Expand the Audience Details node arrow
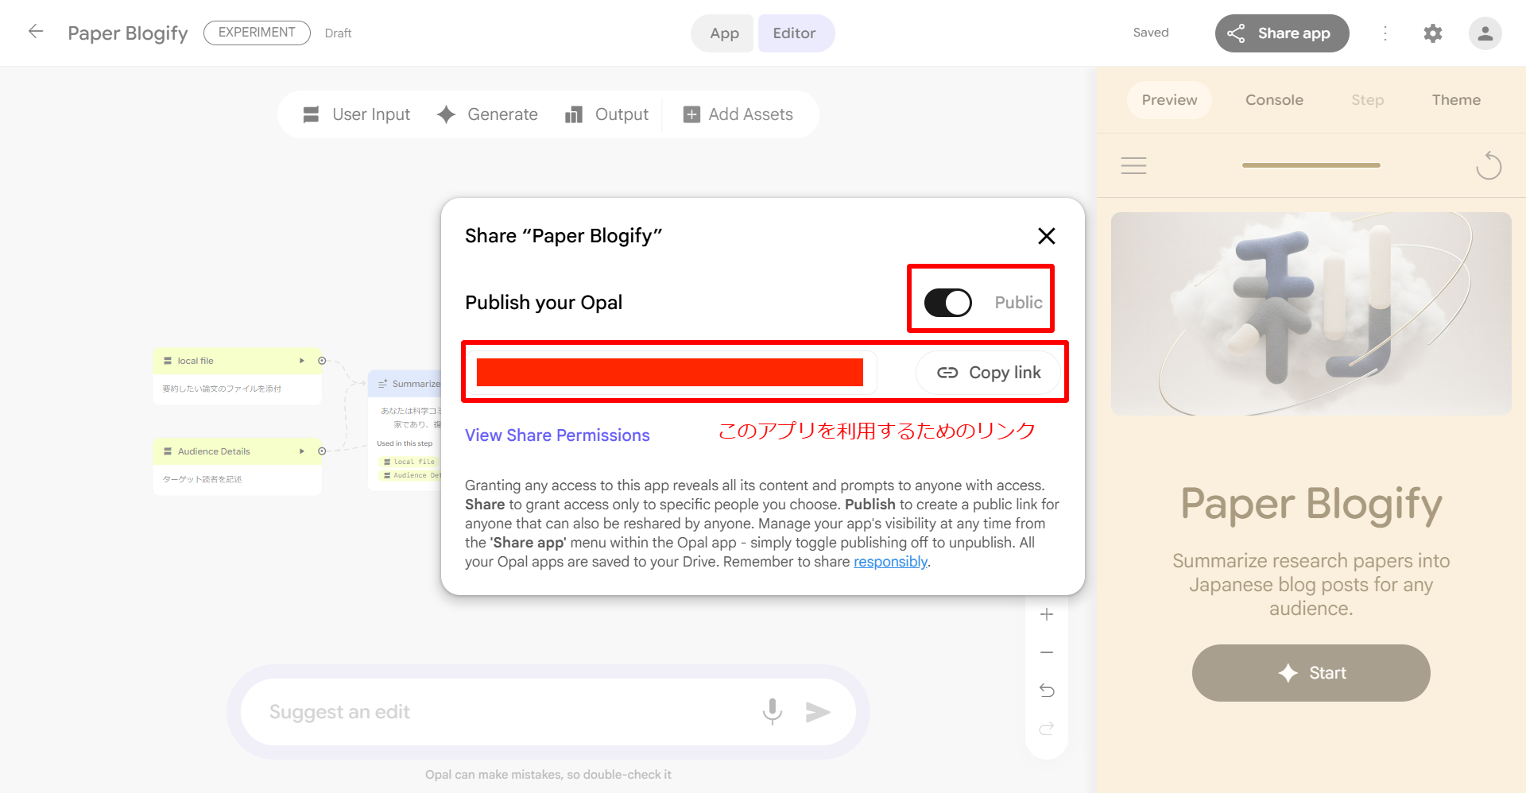Viewport: 1526px width, 793px height. coord(302,451)
